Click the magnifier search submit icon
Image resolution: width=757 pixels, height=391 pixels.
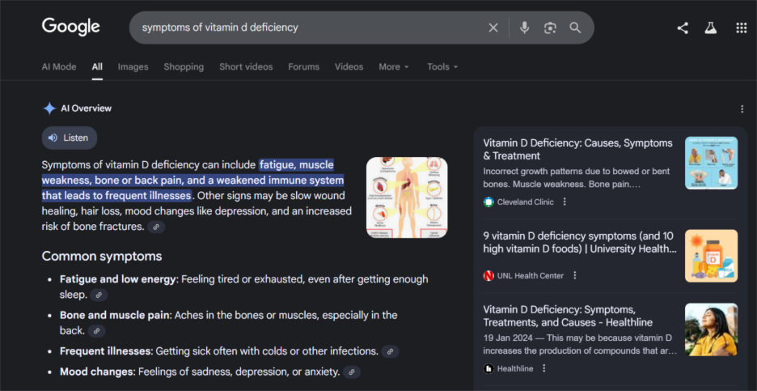click(x=575, y=28)
